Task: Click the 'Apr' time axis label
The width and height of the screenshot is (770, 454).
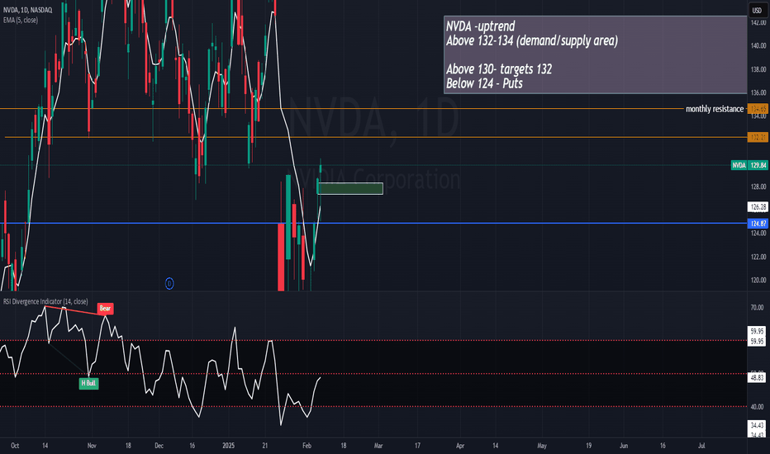Action: click(460, 446)
